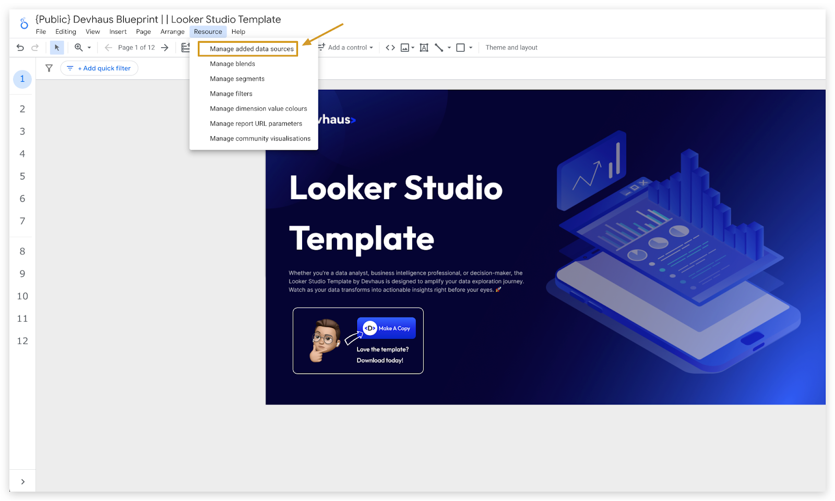Select page 7 in the page list
The width and height of the screenshot is (835, 501).
tap(22, 221)
